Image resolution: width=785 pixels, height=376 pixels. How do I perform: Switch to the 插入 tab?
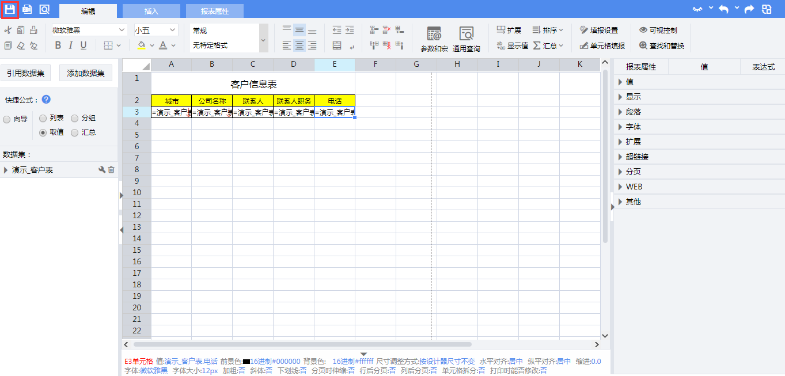coord(151,11)
